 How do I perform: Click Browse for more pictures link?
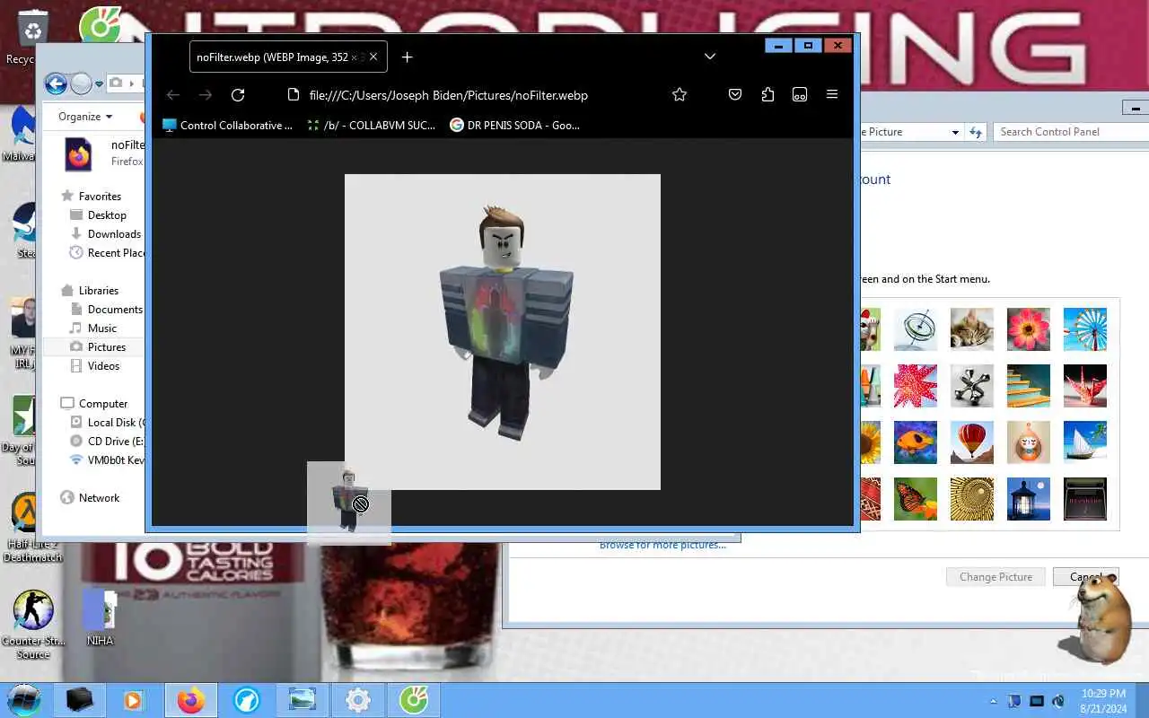tap(662, 545)
